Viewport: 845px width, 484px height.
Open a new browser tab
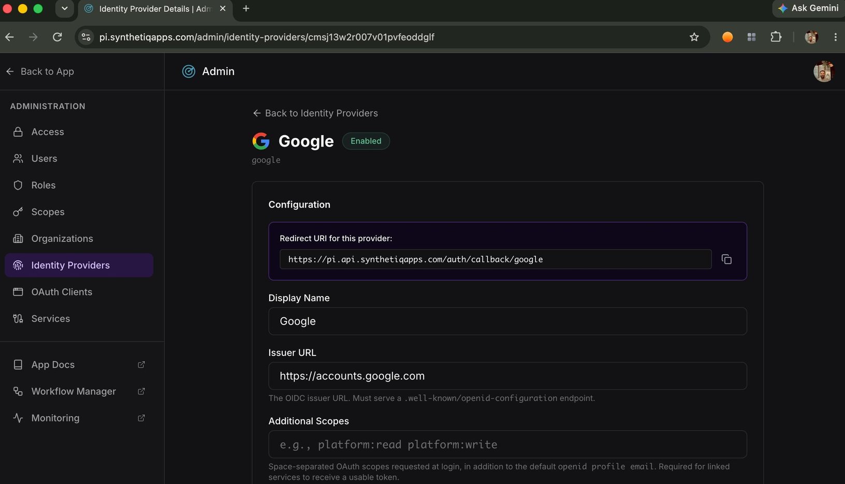[x=246, y=8]
